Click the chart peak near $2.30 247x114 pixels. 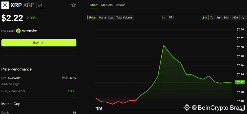tap(163, 45)
